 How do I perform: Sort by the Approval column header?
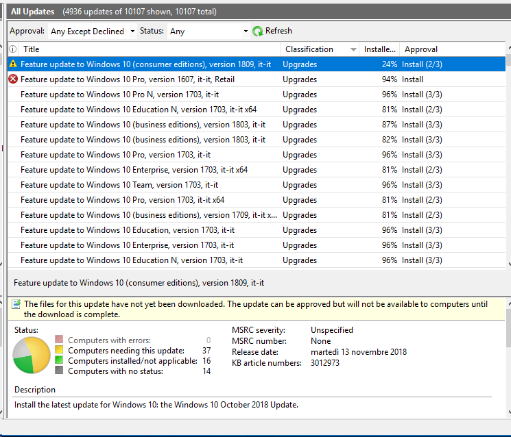tap(452, 49)
